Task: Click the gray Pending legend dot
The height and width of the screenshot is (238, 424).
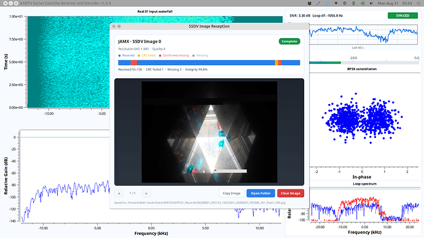Action: [x=194, y=55]
